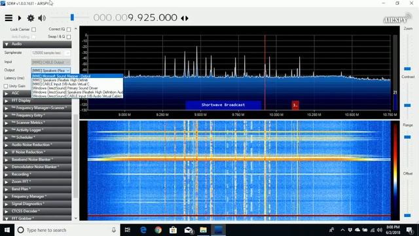
Task: Collapse the Audio panel
Action: 37,44
